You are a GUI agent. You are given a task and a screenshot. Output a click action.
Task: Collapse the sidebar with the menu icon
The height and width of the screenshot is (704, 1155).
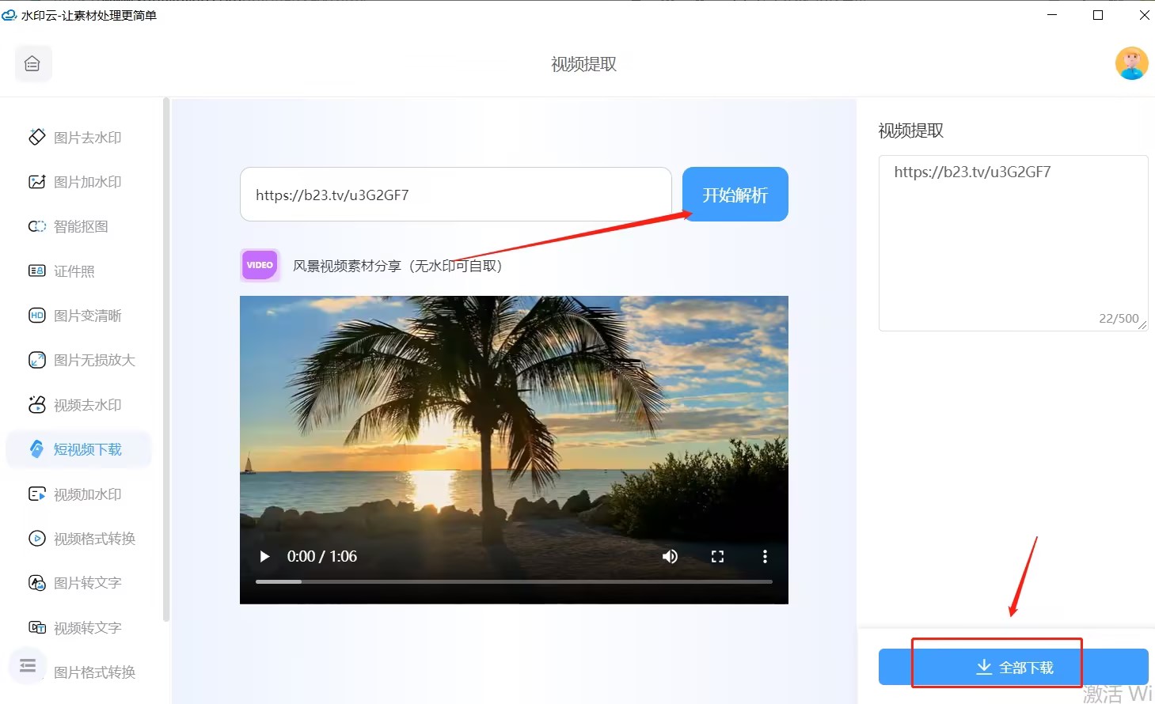pos(28,665)
